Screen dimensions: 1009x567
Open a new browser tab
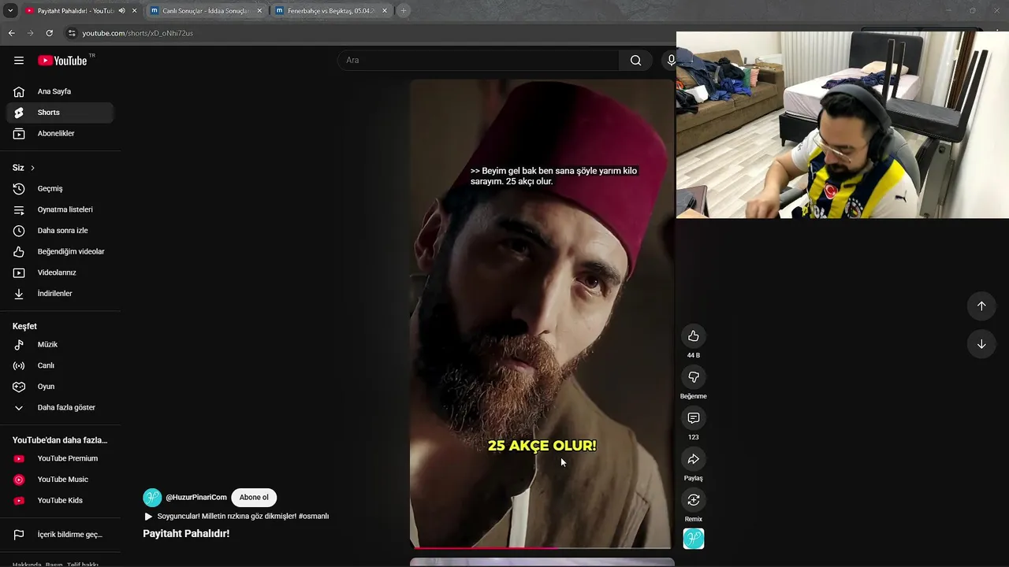pos(404,11)
